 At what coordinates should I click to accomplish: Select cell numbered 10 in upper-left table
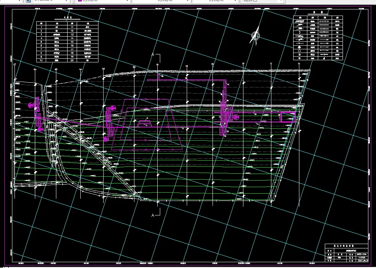41,60
